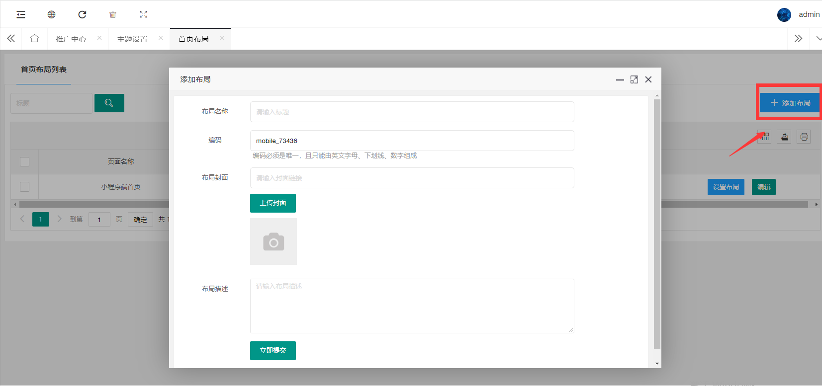Focus the 布局名称 input field
The width and height of the screenshot is (822, 386).
click(x=412, y=112)
